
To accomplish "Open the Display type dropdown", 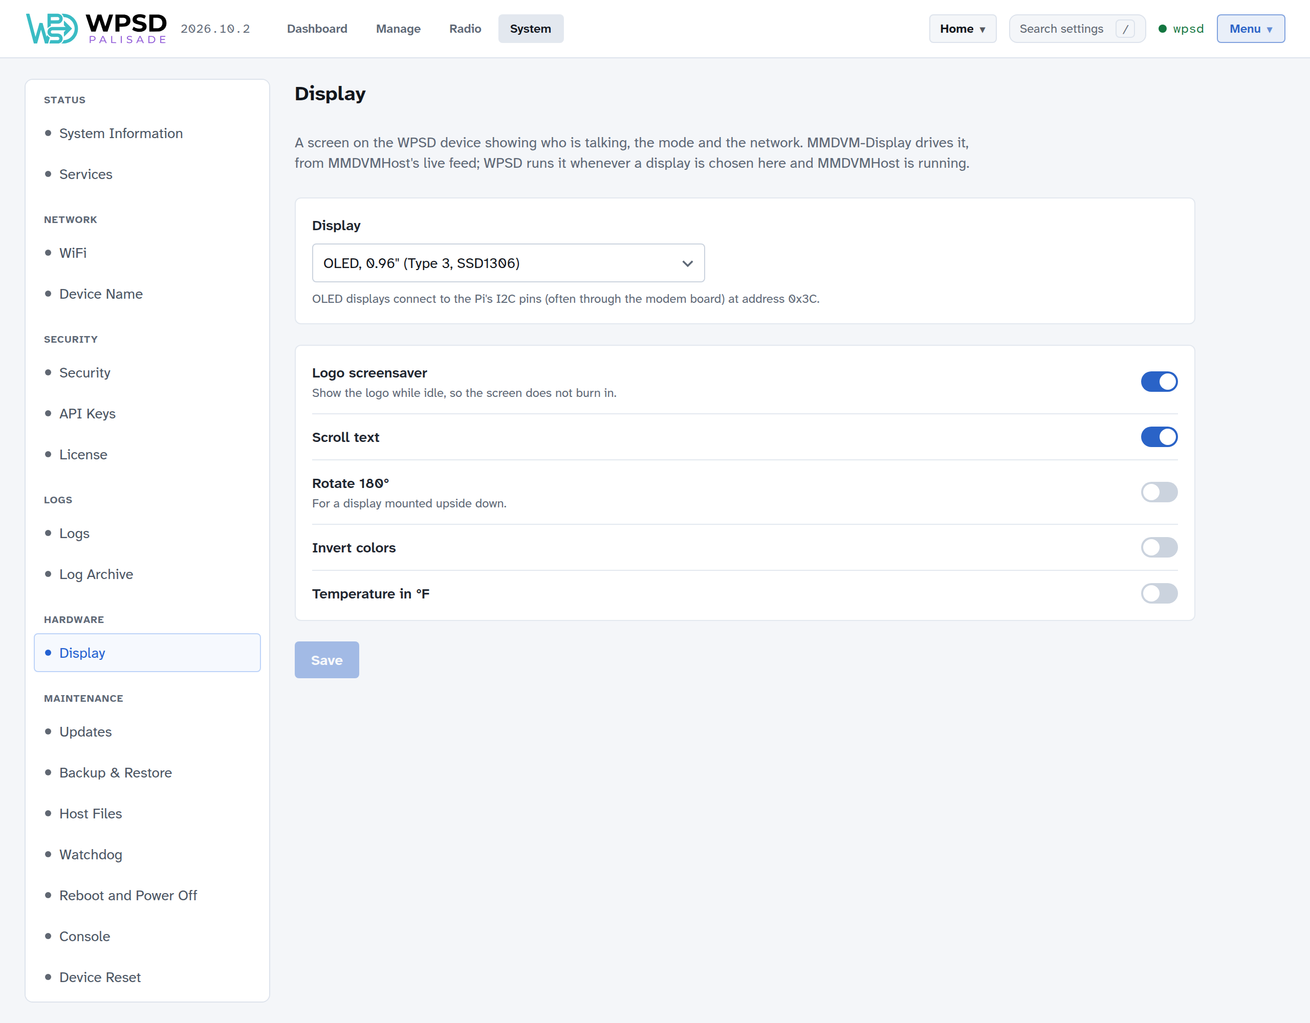I will [x=508, y=263].
